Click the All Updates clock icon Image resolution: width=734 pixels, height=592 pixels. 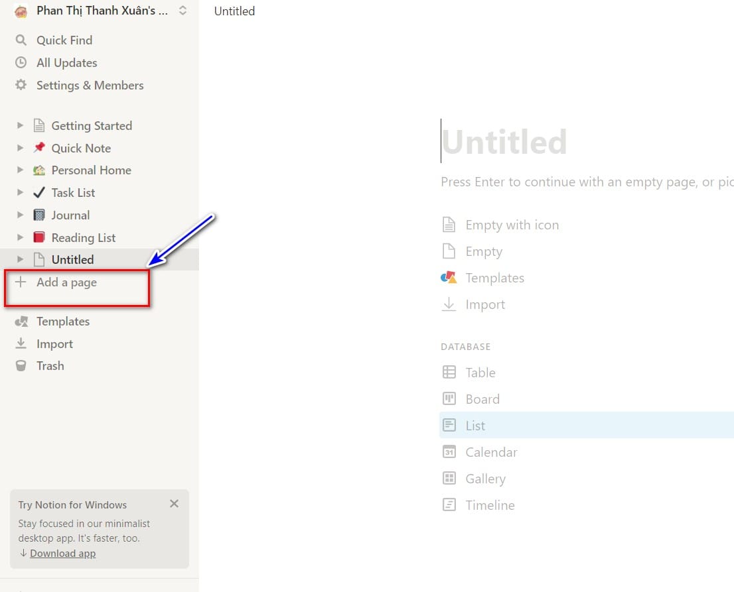(21, 62)
